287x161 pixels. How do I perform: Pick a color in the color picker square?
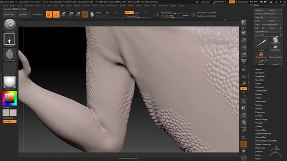[x=9, y=98]
